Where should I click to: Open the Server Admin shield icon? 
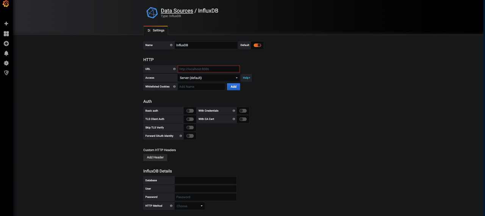click(x=6, y=73)
